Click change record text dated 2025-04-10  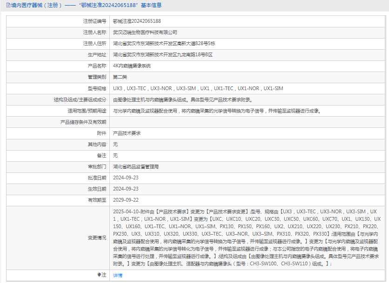coord(247,237)
